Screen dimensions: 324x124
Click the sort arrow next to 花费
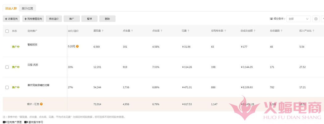point(188,31)
